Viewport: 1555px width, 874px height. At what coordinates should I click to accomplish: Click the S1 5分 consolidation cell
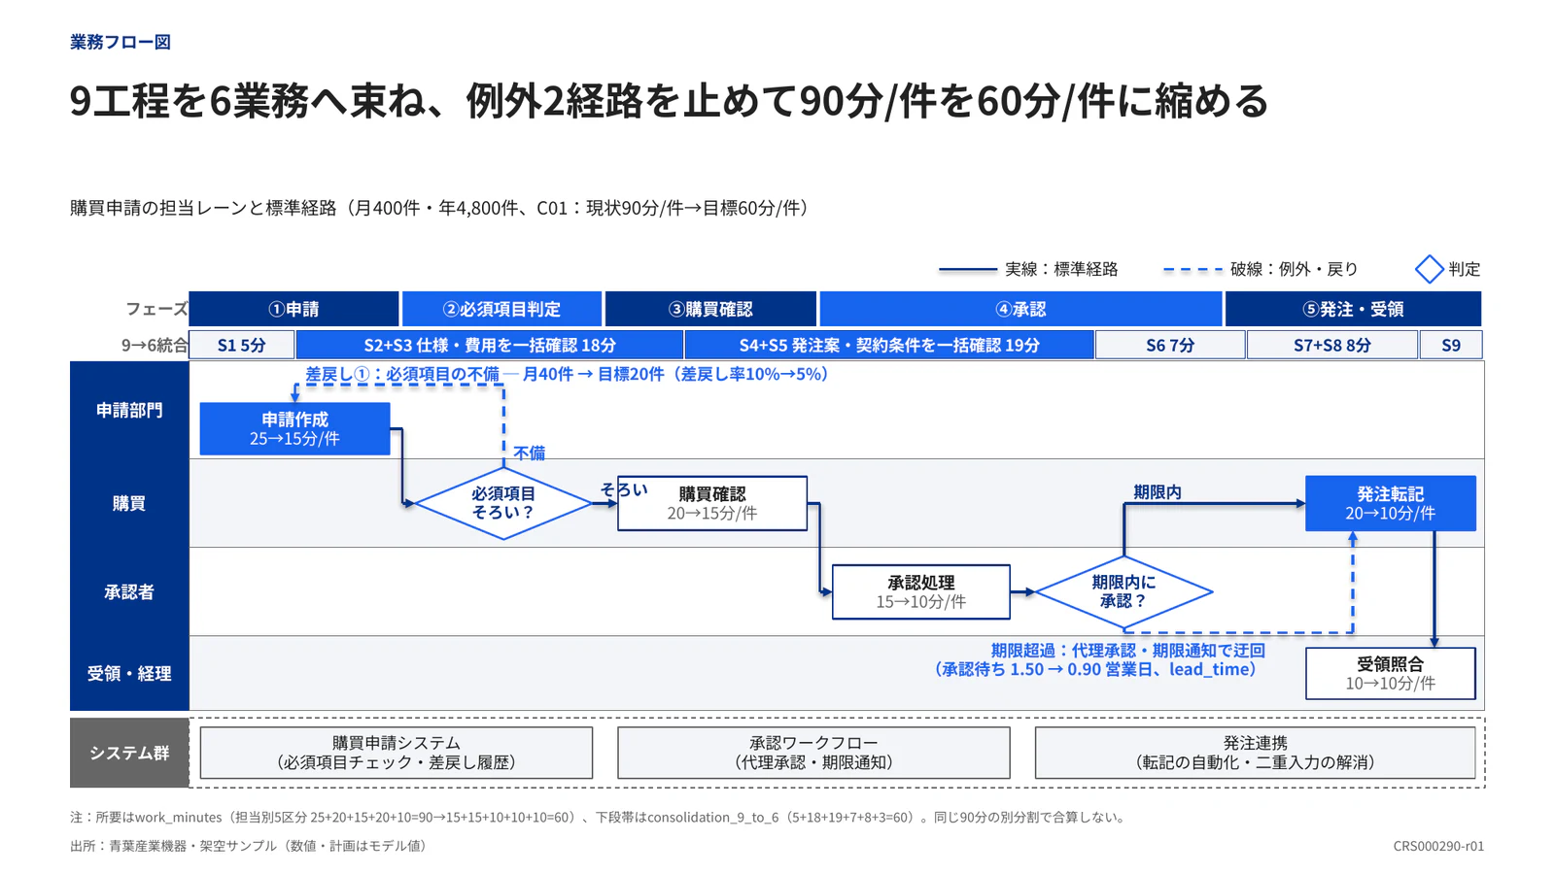tap(242, 345)
